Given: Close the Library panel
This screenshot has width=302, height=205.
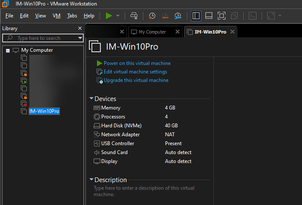Looking at the screenshot, I should tap(80, 28).
